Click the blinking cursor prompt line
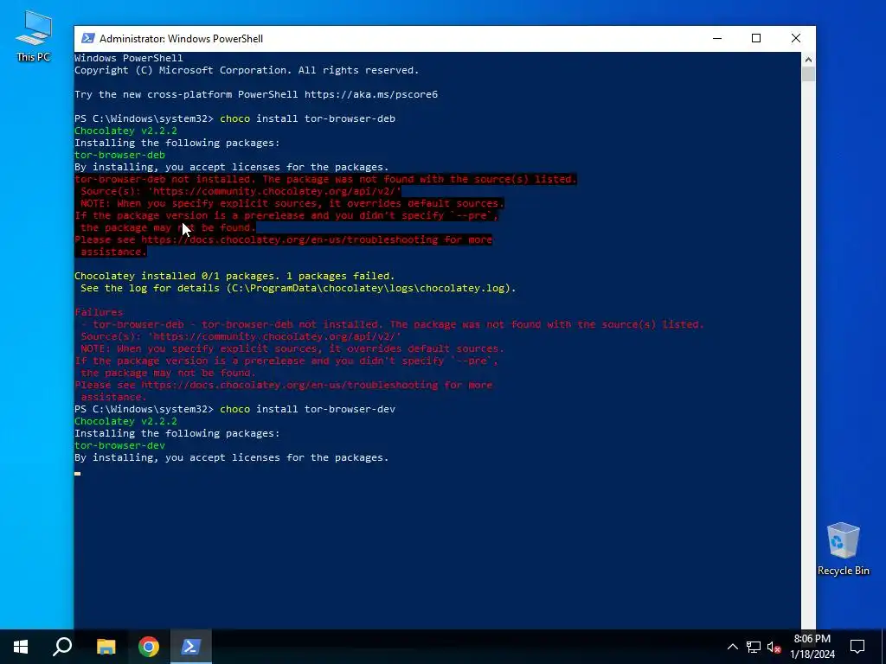Viewport: 886px width, 664px height. (77, 473)
